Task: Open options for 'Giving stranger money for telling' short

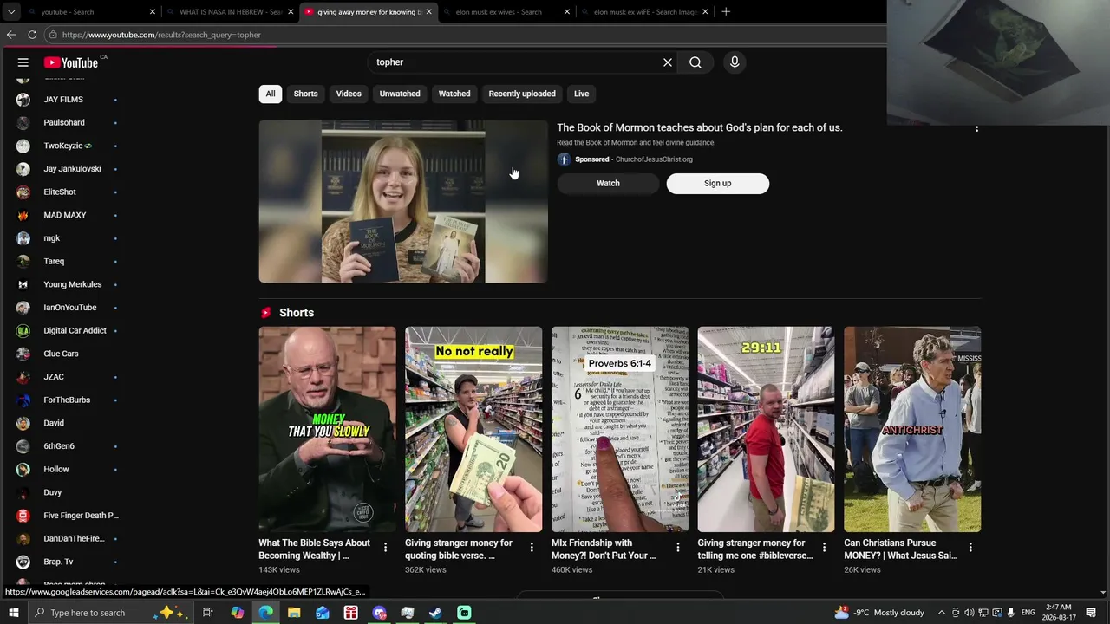Action: click(825, 548)
